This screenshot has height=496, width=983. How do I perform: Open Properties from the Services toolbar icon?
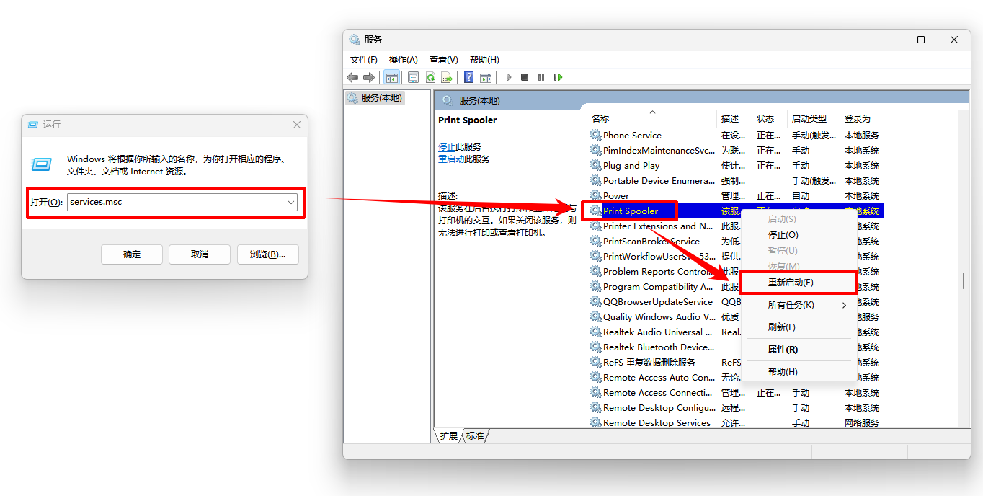tap(414, 77)
